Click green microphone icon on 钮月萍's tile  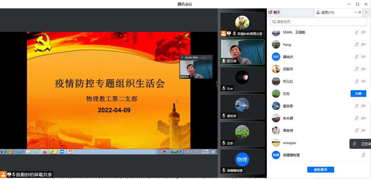(223, 61)
